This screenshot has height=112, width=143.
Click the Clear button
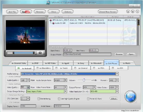[x=54, y=12]
